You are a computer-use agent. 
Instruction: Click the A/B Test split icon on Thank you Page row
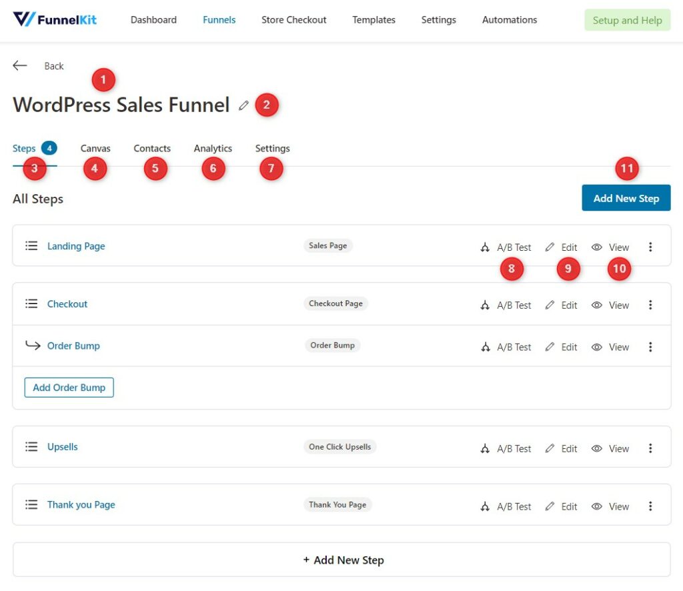coord(485,506)
